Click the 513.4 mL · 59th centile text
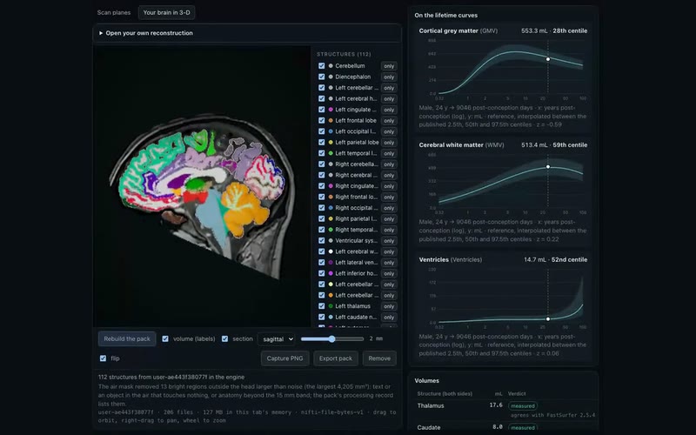 click(554, 144)
